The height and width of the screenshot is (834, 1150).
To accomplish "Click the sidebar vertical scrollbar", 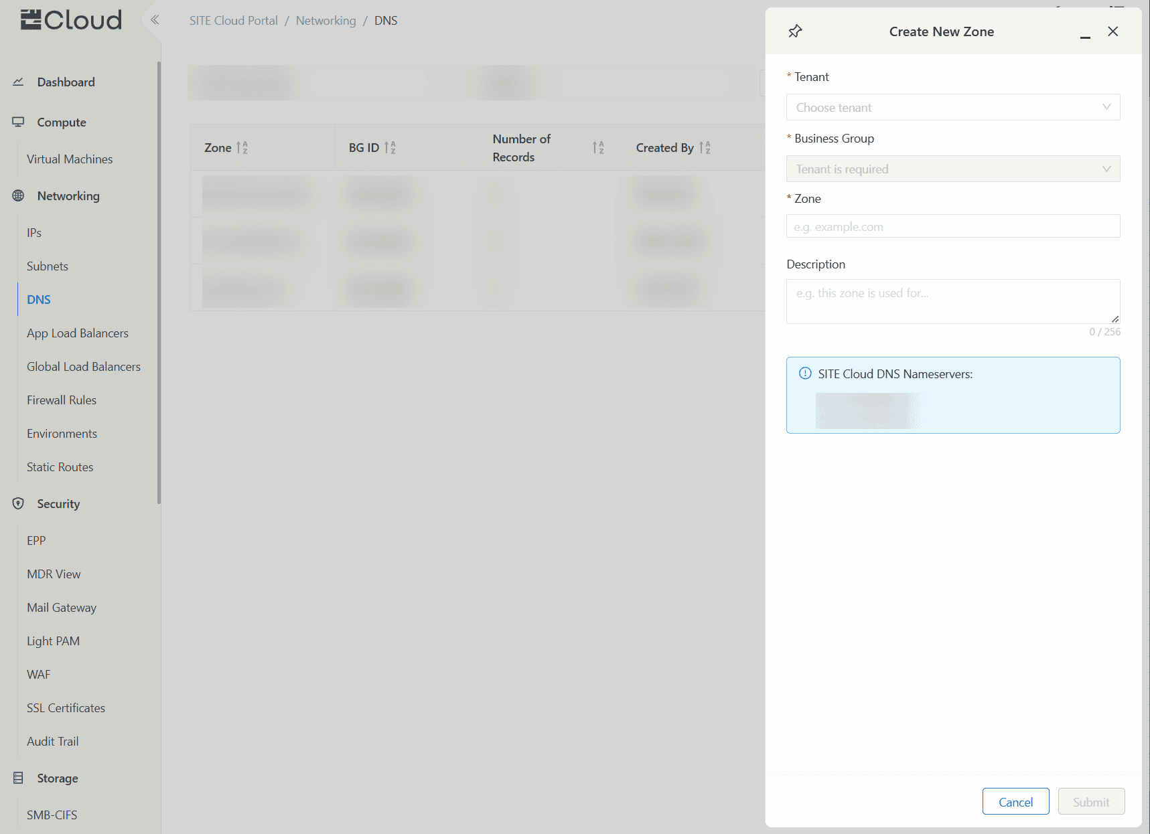I will coord(159,281).
